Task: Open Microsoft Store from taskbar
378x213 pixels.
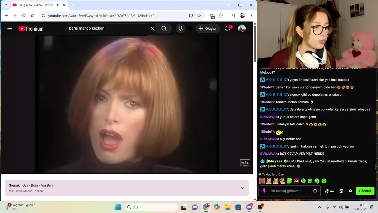Action: 238,207
